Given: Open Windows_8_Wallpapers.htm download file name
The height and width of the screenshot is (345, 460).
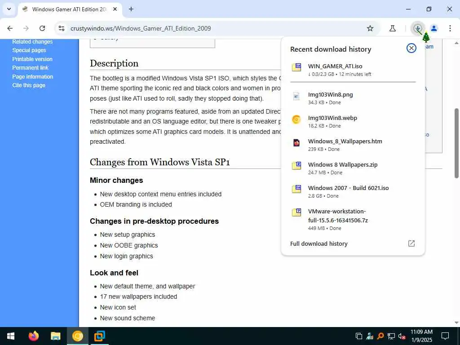Looking at the screenshot, I should (345, 141).
